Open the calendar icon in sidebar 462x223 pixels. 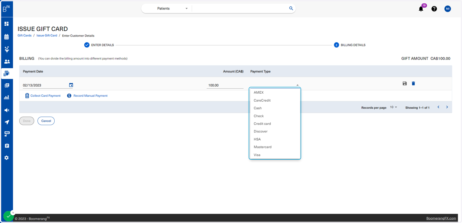click(x=7, y=37)
